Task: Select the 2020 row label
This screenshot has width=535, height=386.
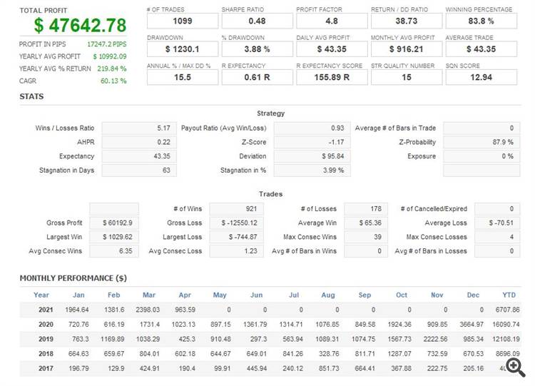Action: coord(46,324)
